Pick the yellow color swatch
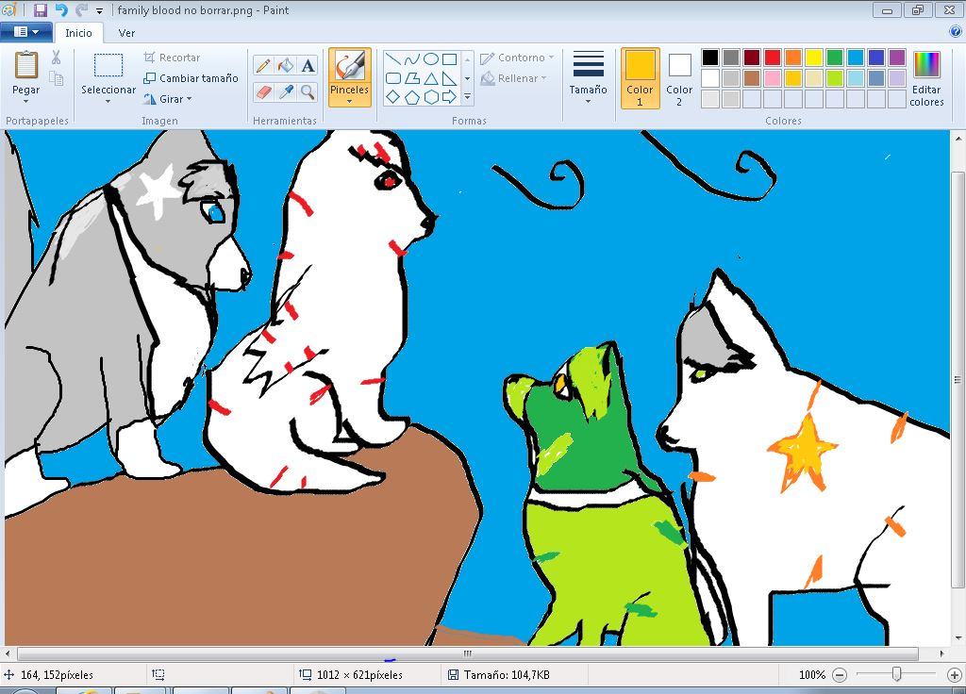The height and width of the screenshot is (694, 966). pos(814,58)
